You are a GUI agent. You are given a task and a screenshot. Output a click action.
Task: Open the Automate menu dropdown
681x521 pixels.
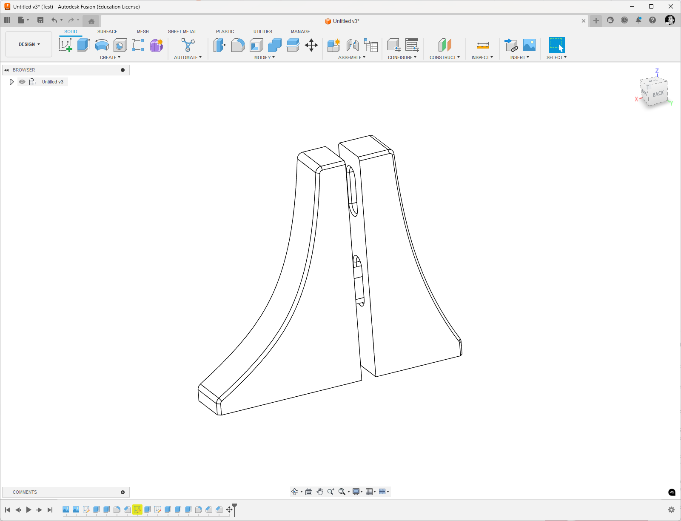[x=188, y=57]
